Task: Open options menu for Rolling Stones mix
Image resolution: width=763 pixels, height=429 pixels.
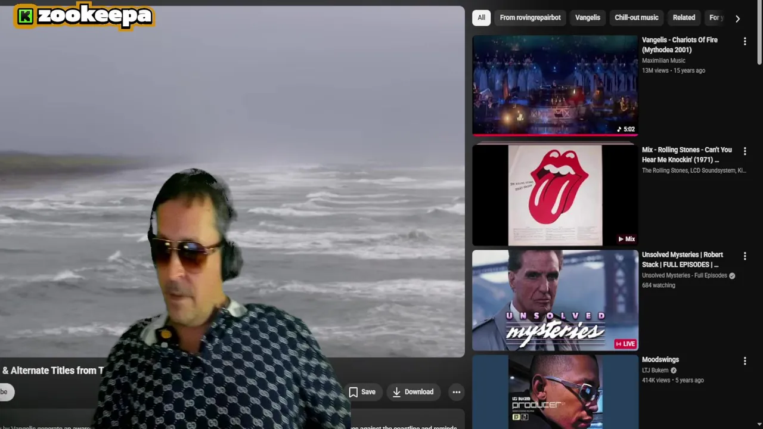Action: coord(745,151)
